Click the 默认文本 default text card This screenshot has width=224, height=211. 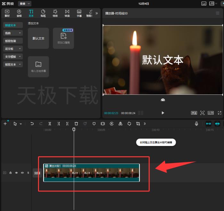38,38
